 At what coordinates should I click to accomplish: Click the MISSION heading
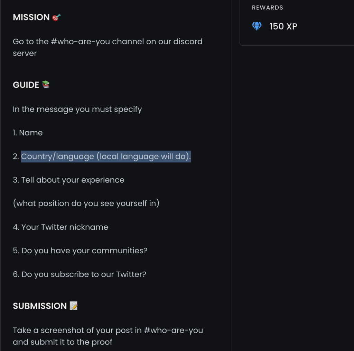31,17
